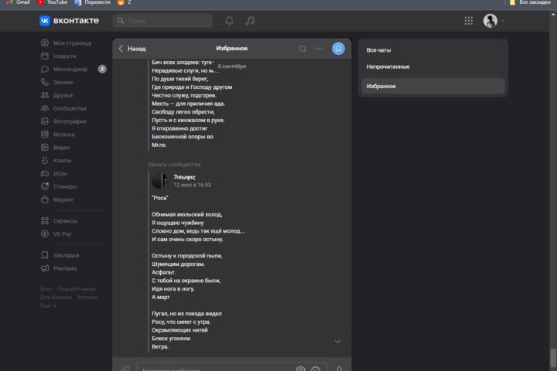This screenshot has height=371, width=557.
Task: Click the Фотографии icon
Action: tap(45, 121)
